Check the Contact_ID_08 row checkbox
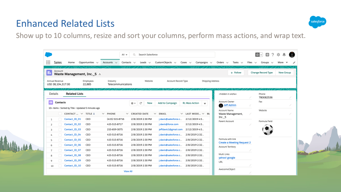The height and width of the screenshot is (192, 341). pyautogui.click(x=60, y=155)
